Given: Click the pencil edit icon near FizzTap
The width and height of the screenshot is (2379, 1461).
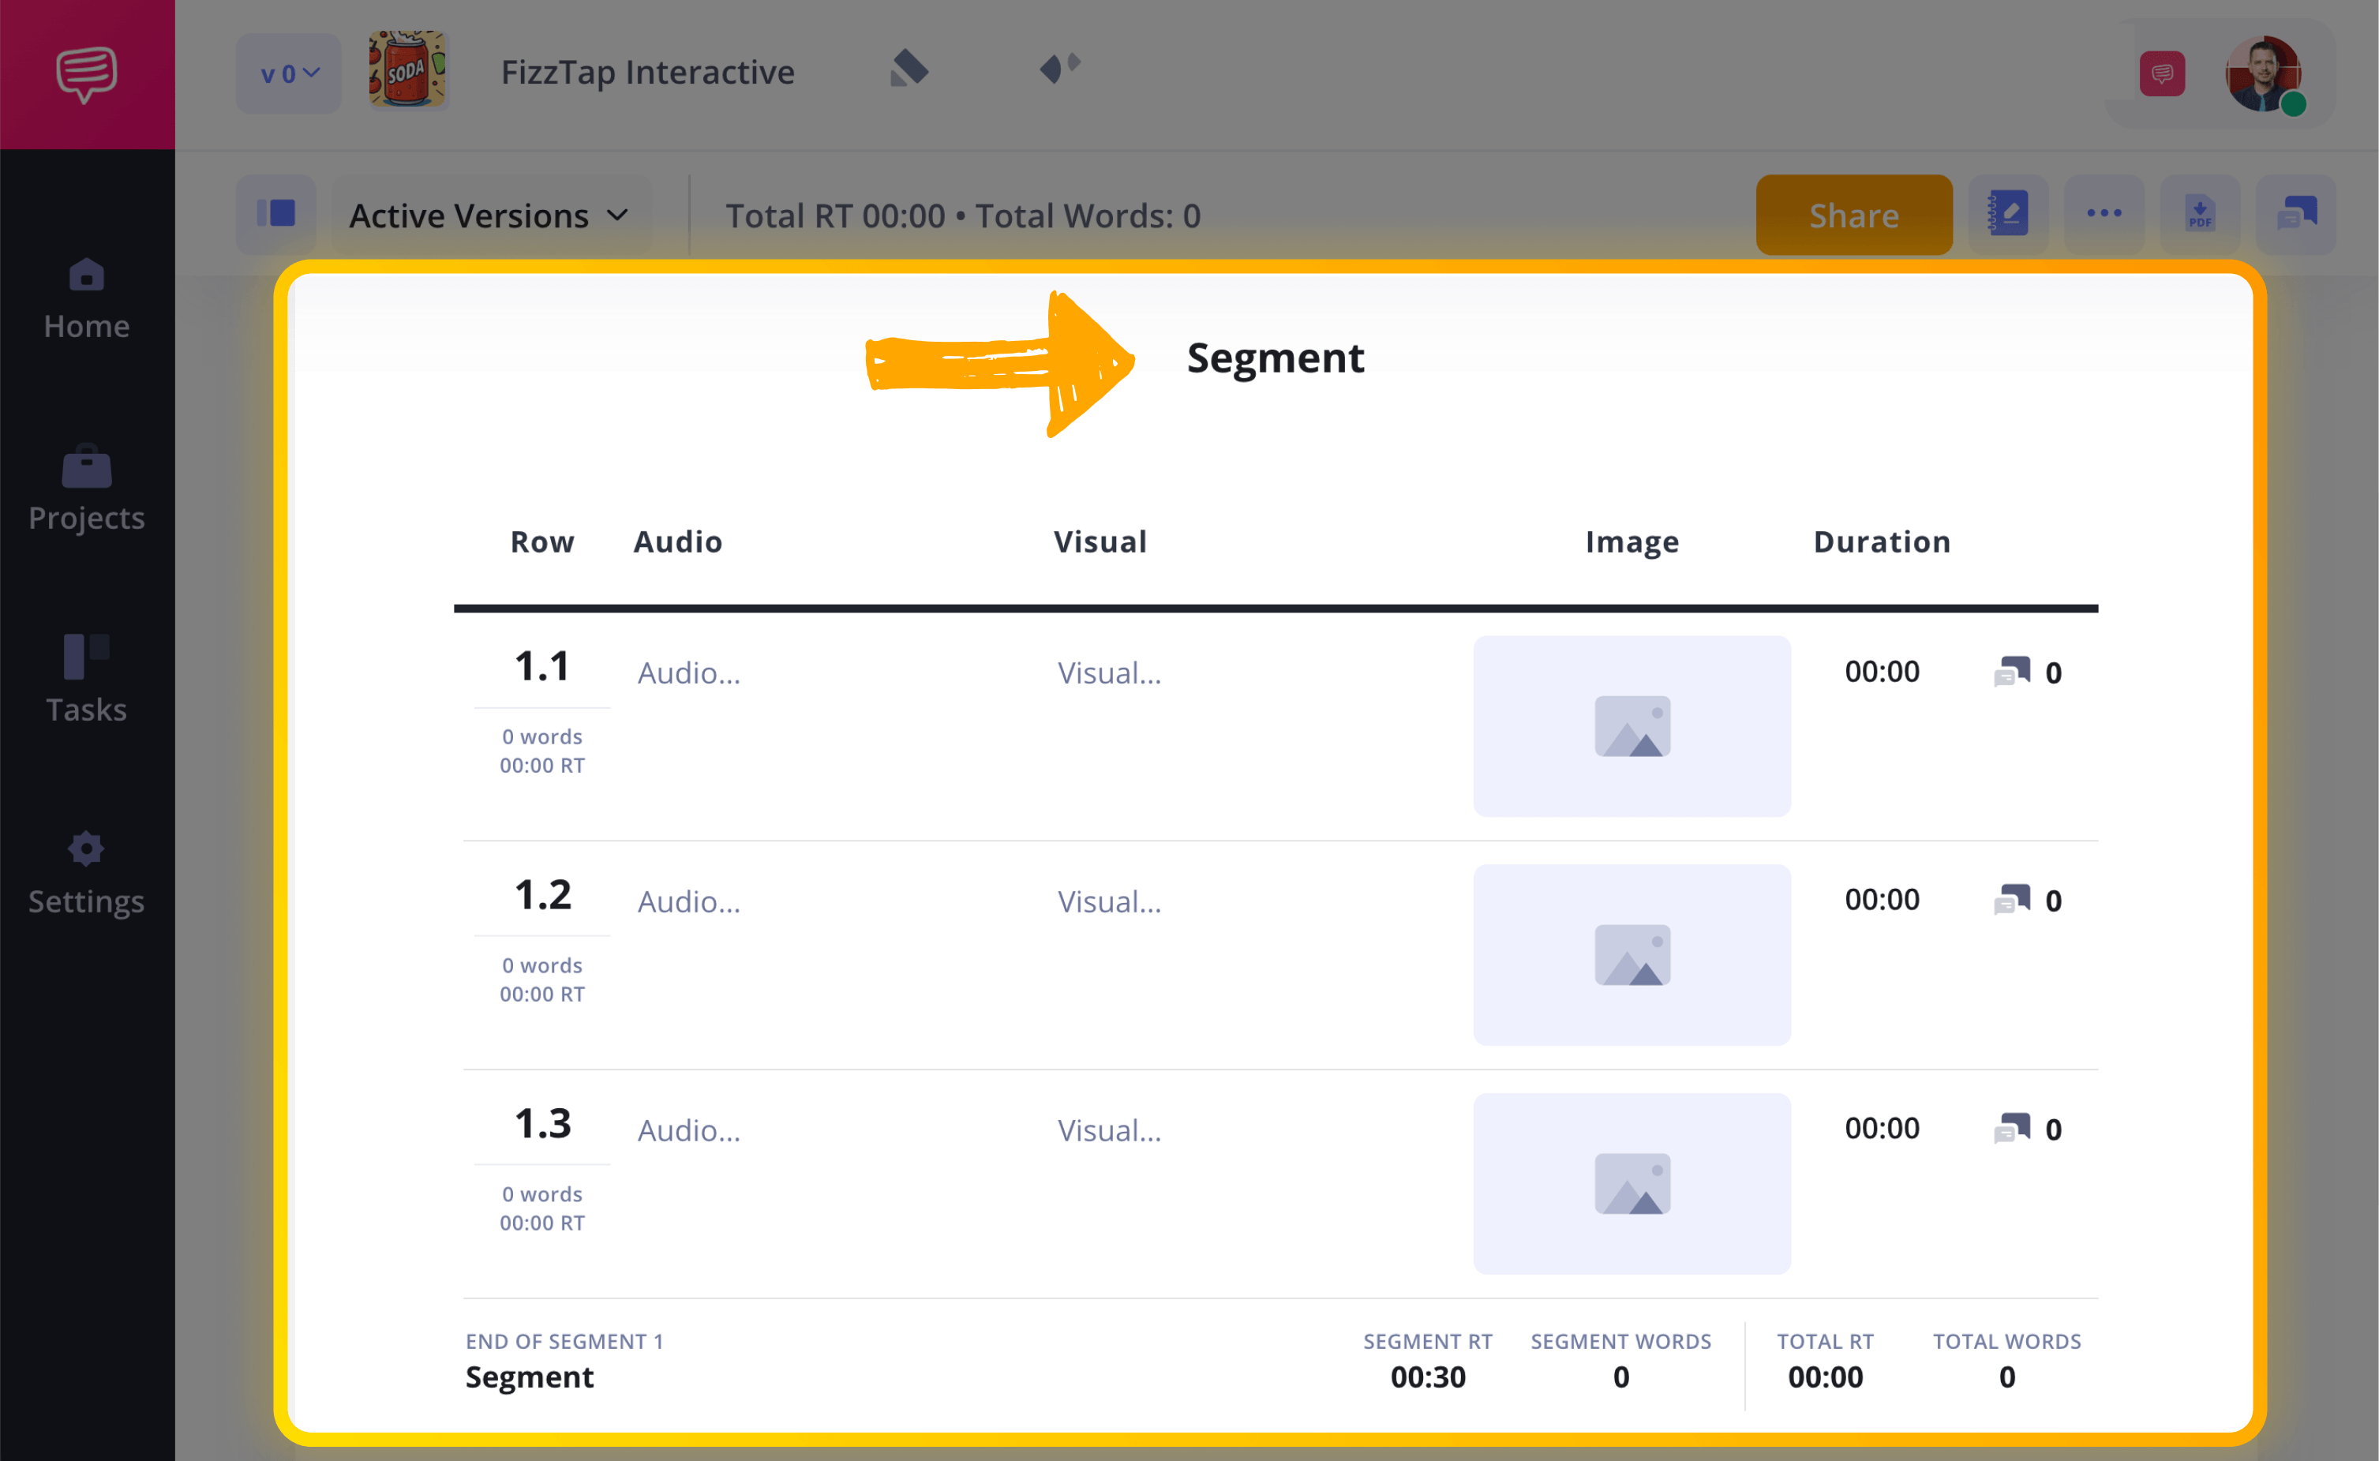Looking at the screenshot, I should tap(909, 69).
